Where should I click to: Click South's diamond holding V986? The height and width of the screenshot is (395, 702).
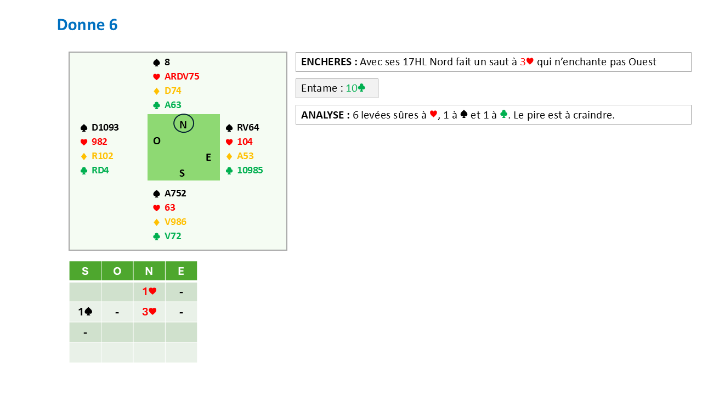tap(175, 222)
